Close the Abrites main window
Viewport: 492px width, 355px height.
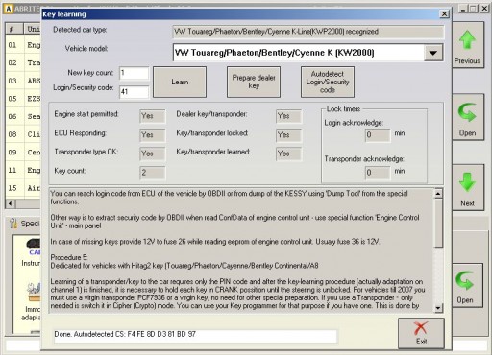pos(484,9)
